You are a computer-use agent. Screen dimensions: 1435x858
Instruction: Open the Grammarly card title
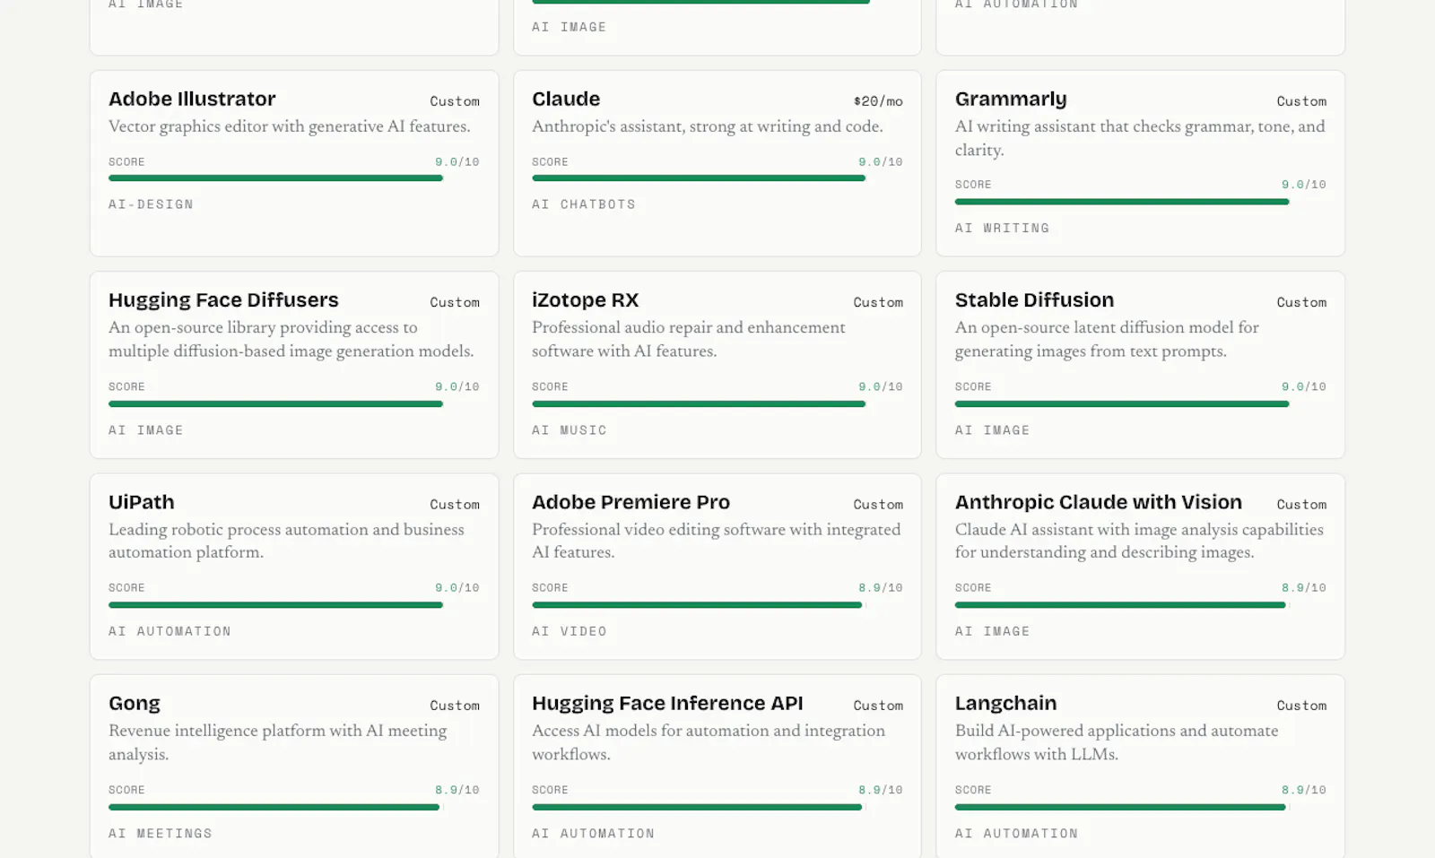click(1011, 99)
